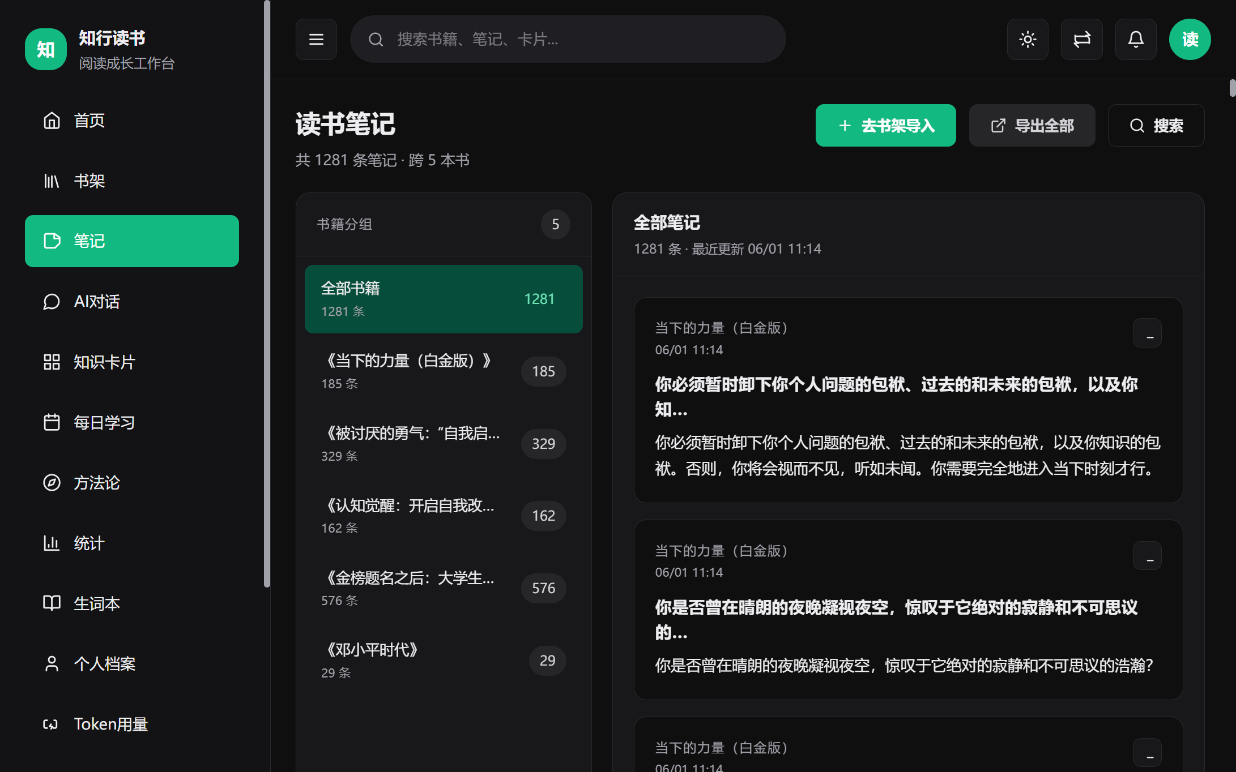Open the 统计 statistics page
This screenshot has width=1236, height=772.
132,543
